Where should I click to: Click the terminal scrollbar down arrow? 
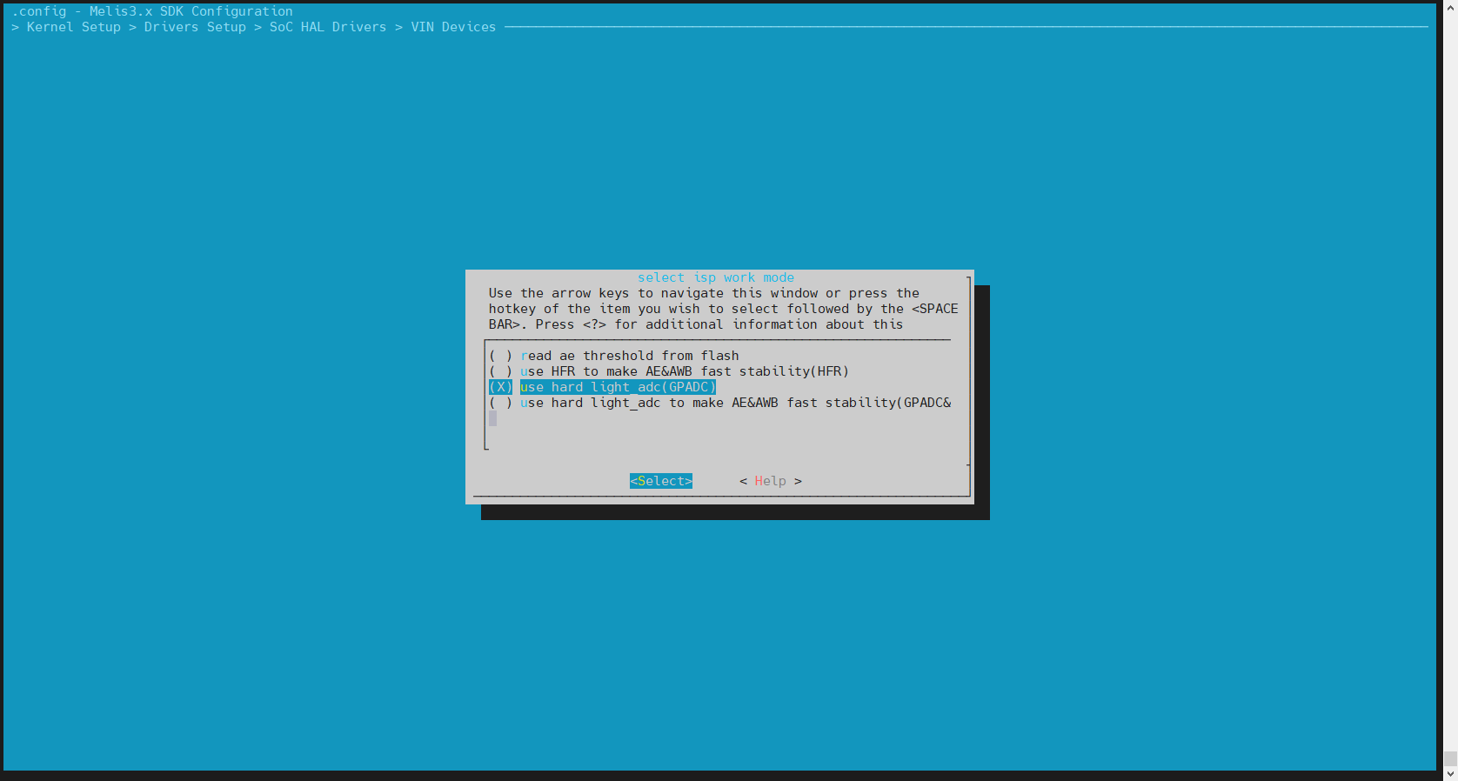pos(1449,773)
